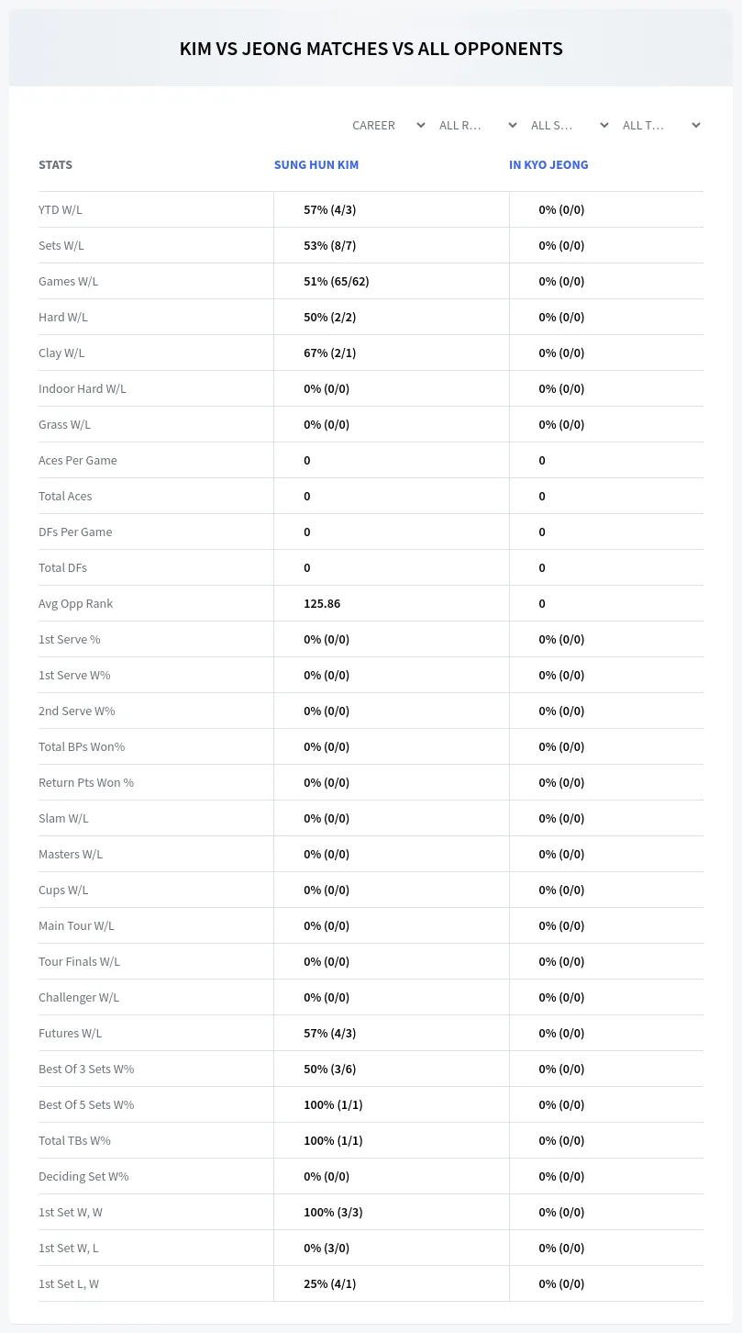Click the chevron arrow of ALL T… dropdown
The height and width of the screenshot is (1333, 742).
click(x=695, y=125)
